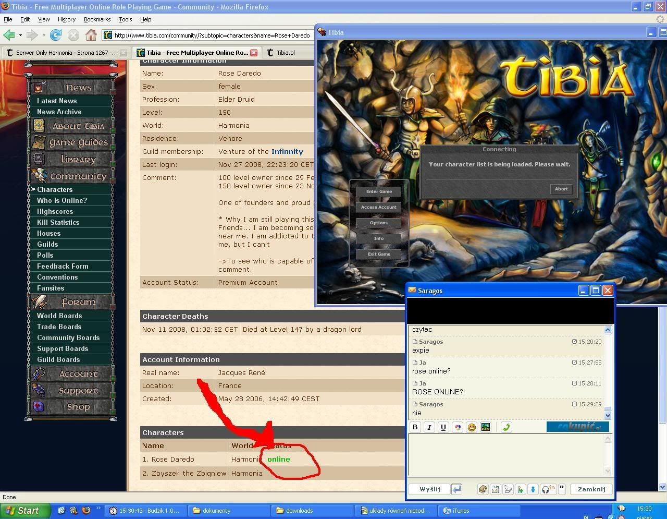Open the Help menu in Firefox
The height and width of the screenshot is (519, 667).
pos(146,19)
